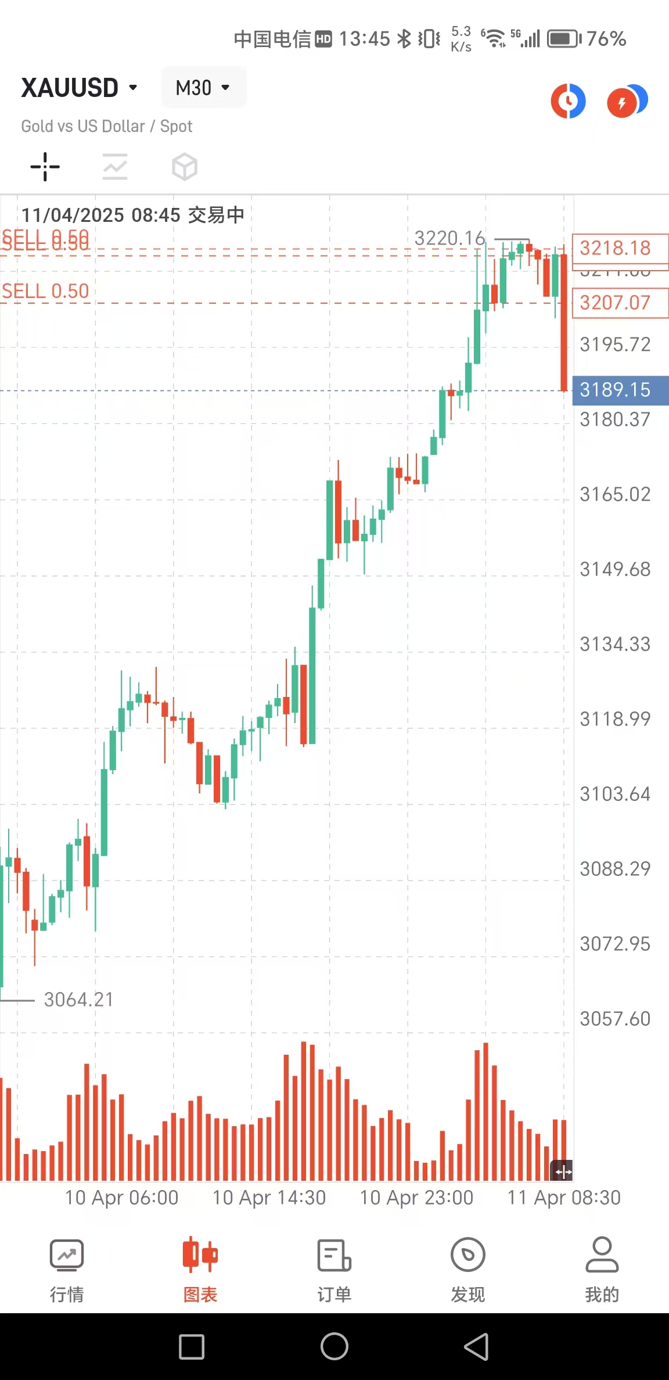The image size is (669, 1380).
Task: Tap the 3D cube objects icon
Action: click(185, 167)
